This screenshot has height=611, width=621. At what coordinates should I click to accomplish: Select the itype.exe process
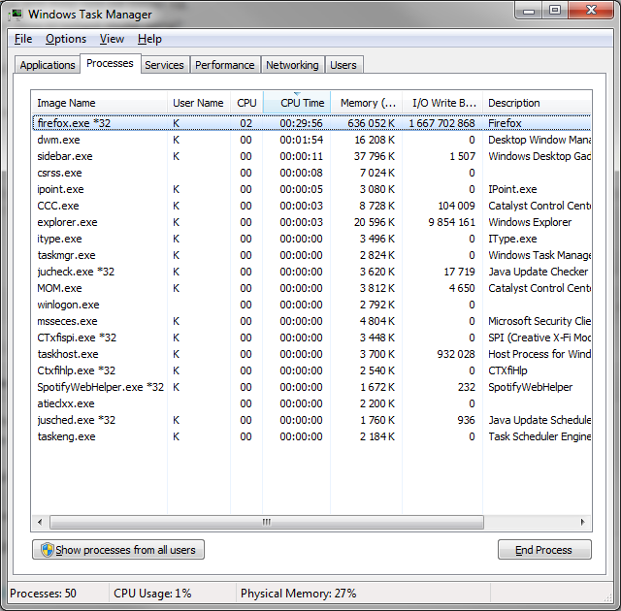tap(311, 239)
